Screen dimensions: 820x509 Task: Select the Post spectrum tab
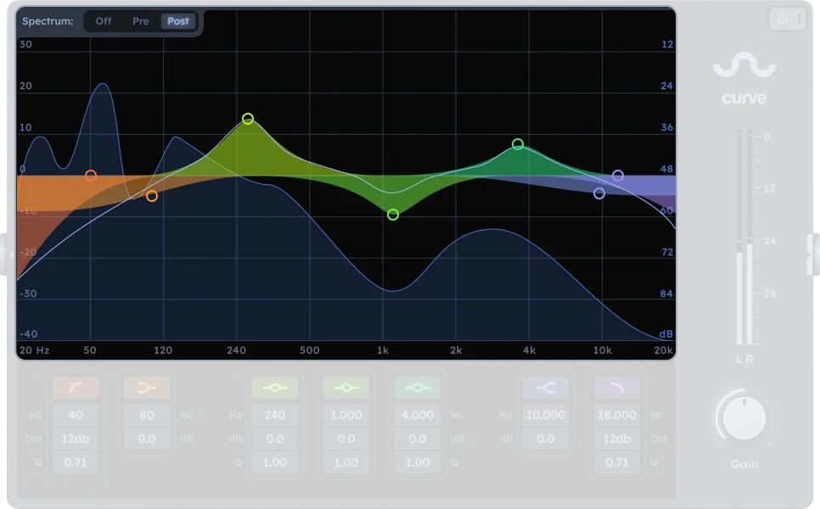click(x=178, y=21)
